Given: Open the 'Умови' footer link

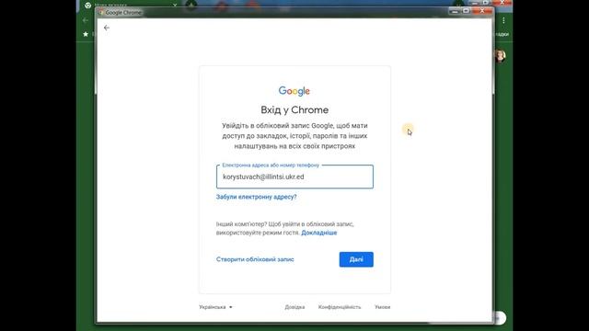Looking at the screenshot, I should pyautogui.click(x=383, y=307).
